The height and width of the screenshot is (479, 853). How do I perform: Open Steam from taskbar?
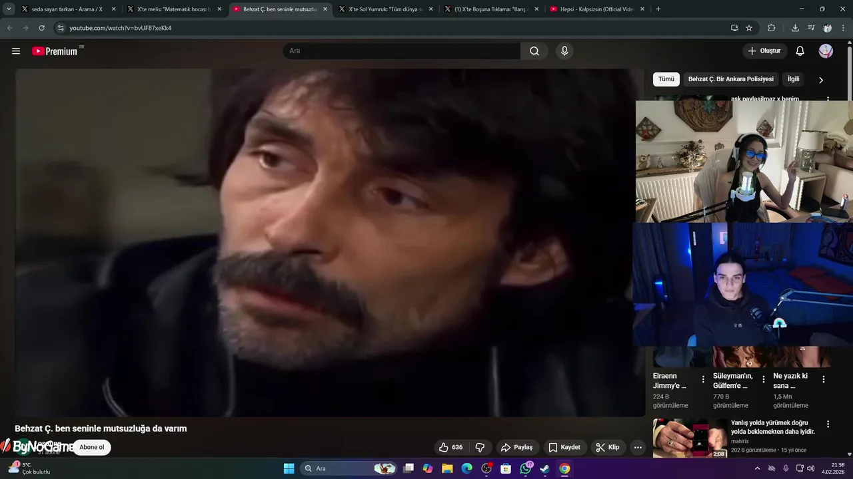tap(545, 468)
